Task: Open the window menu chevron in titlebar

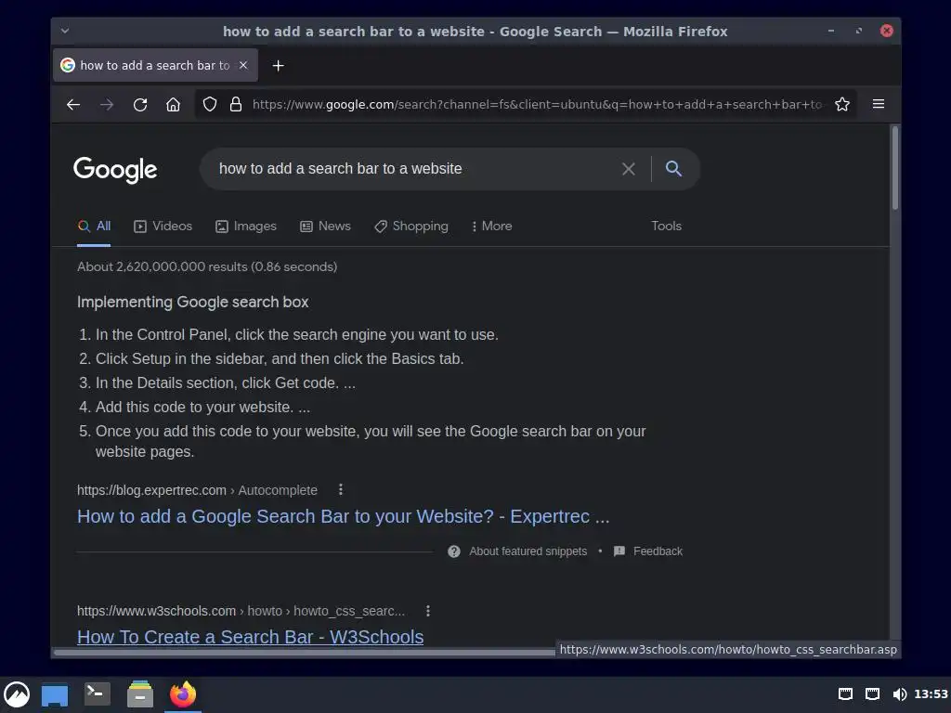Action: (65, 31)
